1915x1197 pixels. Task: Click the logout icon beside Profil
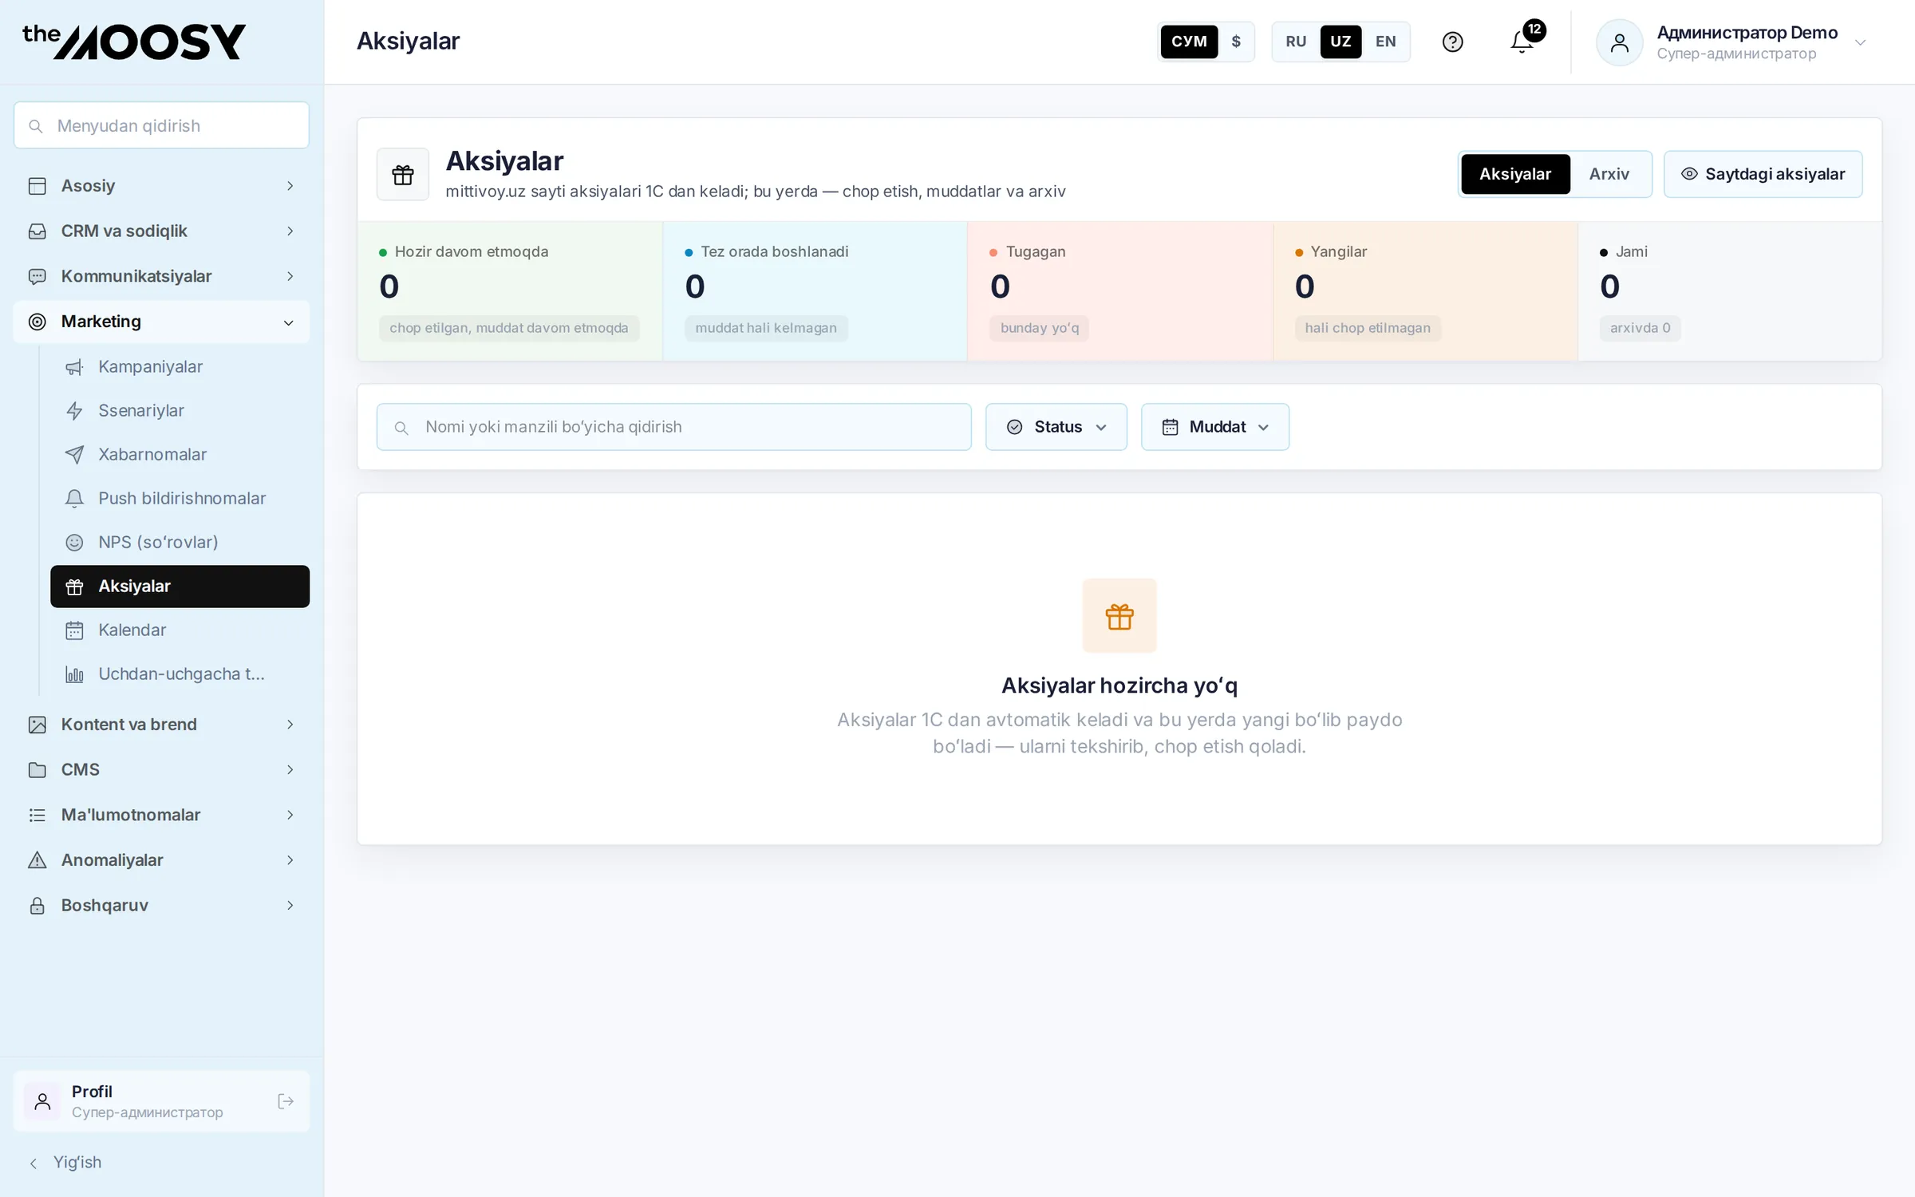click(286, 1101)
